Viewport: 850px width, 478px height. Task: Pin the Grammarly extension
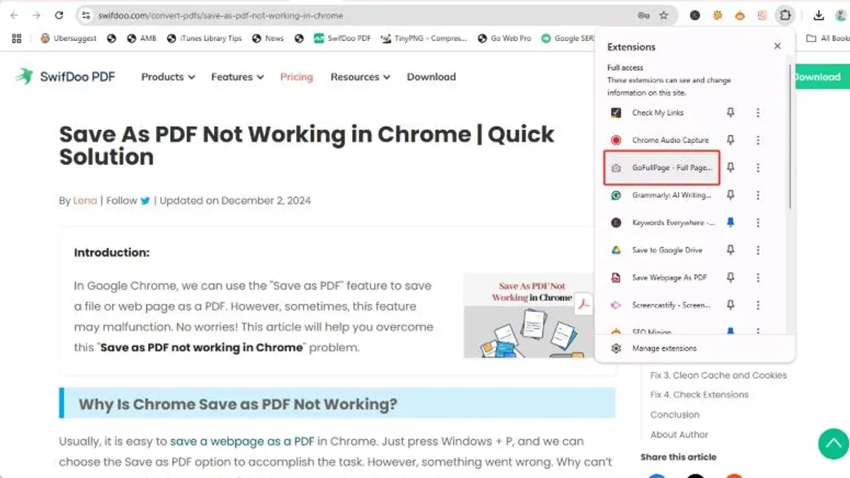pyautogui.click(x=731, y=195)
